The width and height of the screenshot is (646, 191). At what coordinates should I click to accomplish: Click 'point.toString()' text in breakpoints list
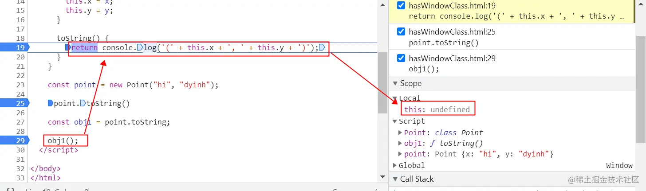[444, 43]
